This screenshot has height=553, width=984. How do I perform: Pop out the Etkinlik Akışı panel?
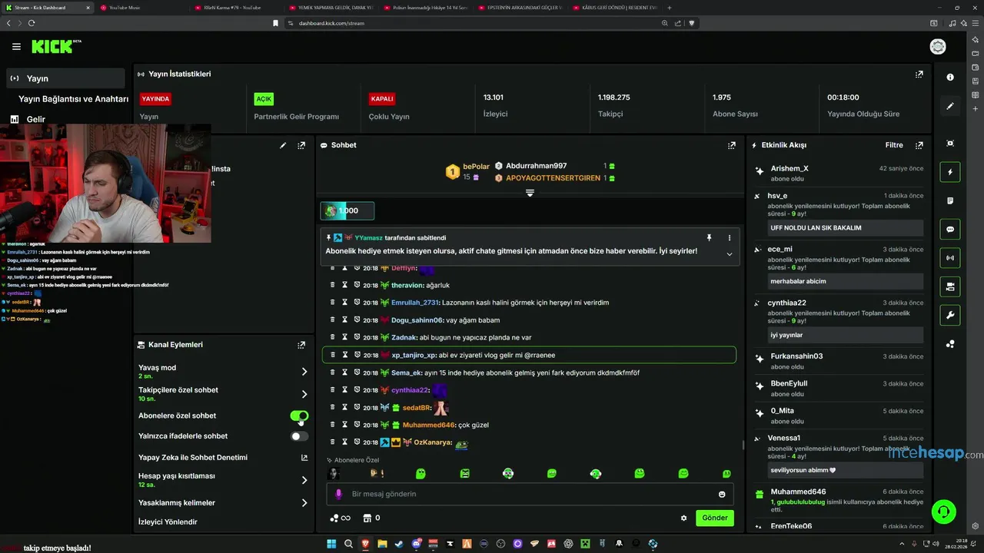[x=919, y=145]
